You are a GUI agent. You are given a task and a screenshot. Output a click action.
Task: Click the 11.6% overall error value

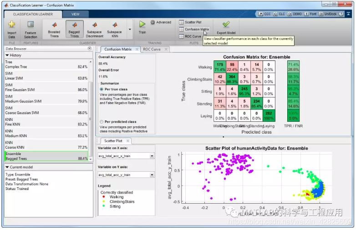pyautogui.click(x=103, y=77)
